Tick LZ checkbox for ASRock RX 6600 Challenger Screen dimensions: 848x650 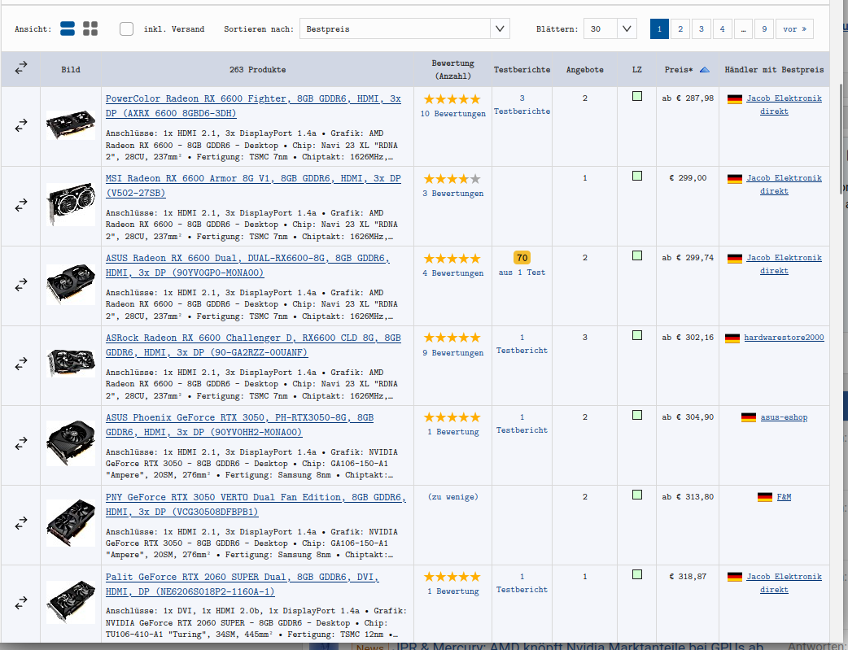[x=637, y=335]
